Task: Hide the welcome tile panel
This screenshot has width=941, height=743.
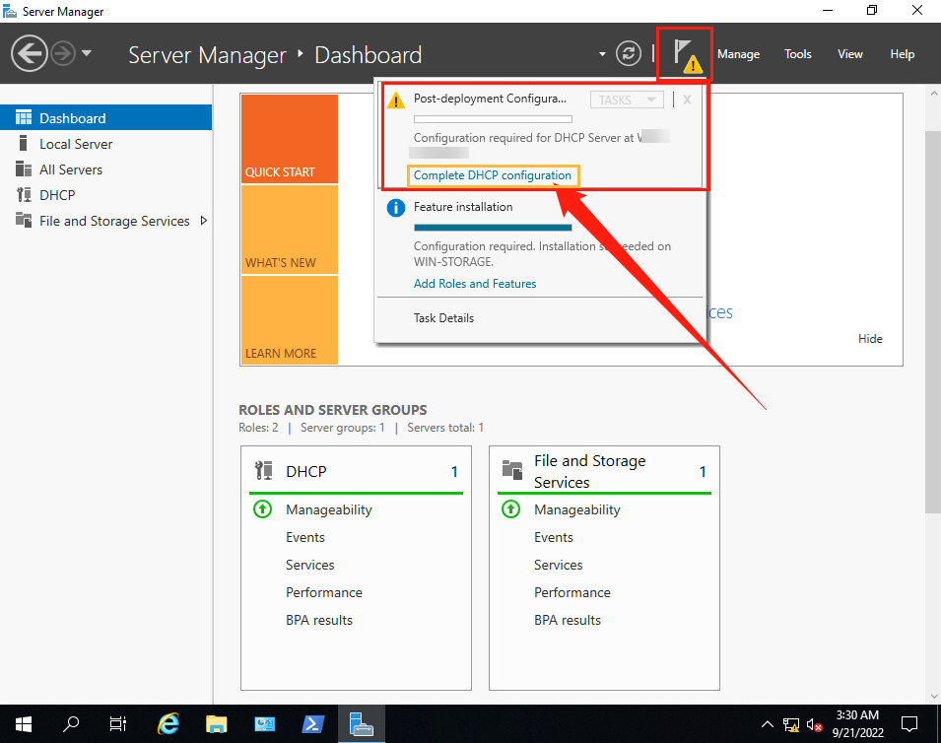Action: [870, 339]
